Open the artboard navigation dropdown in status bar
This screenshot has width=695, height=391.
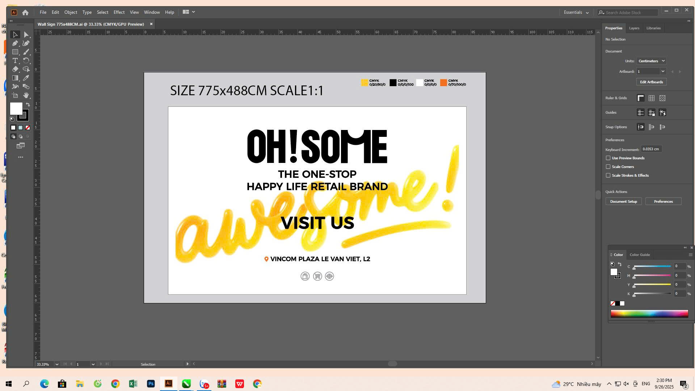coord(93,364)
